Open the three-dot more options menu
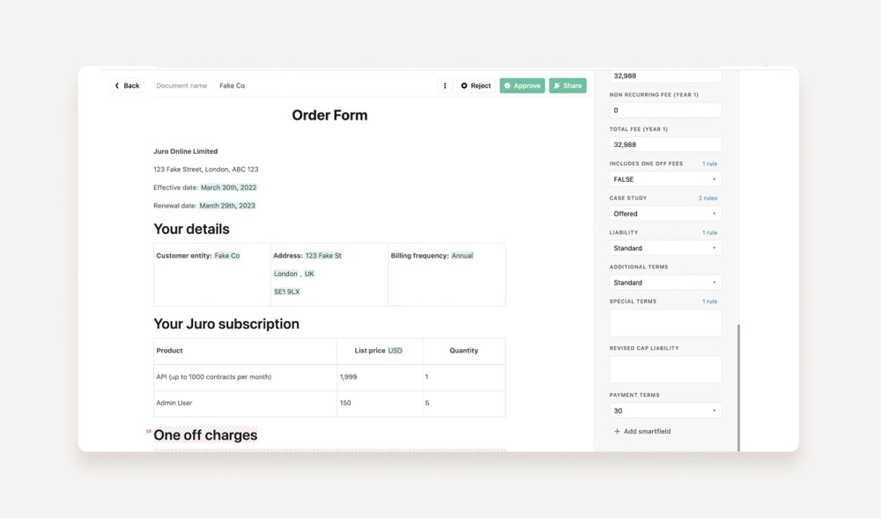881x518 pixels. (x=445, y=86)
